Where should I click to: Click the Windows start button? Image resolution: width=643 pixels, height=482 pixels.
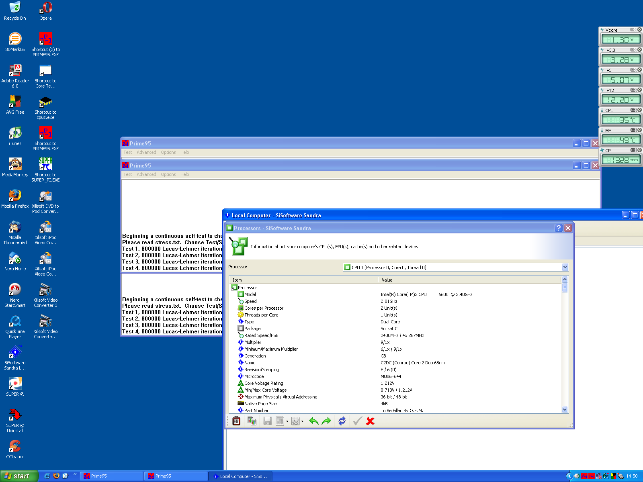tap(19, 476)
